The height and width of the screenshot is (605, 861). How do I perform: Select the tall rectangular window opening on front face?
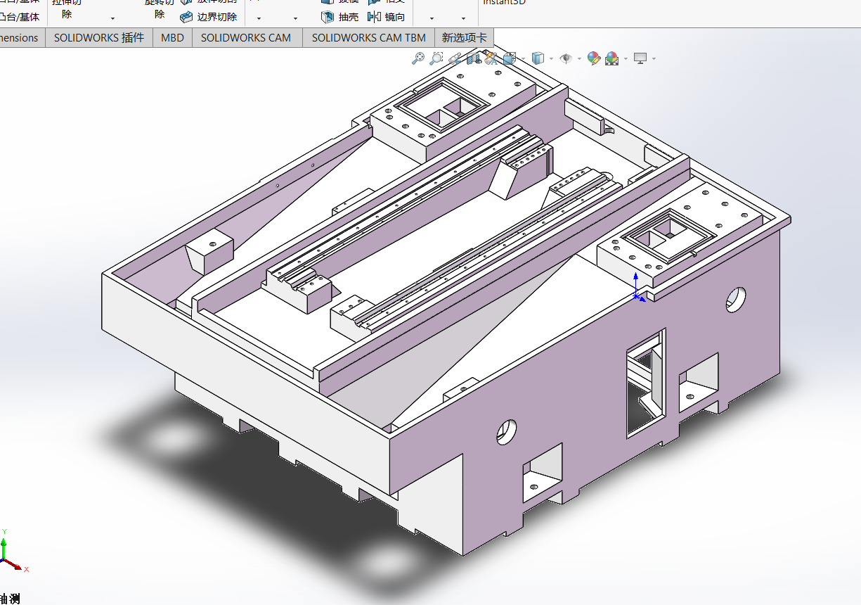646,383
